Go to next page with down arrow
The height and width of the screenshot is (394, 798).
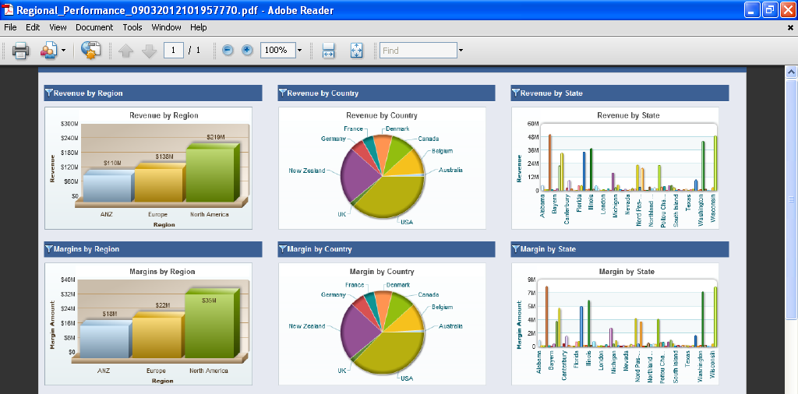point(150,51)
